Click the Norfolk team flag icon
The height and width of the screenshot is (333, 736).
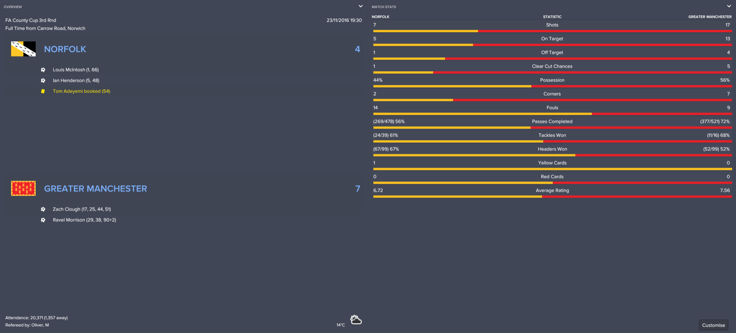coord(23,49)
